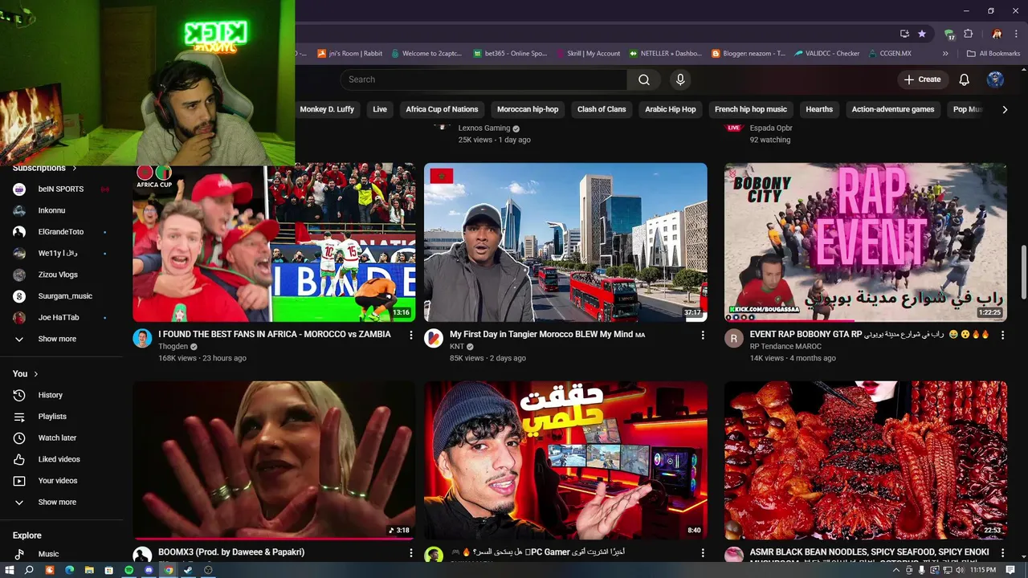Open the PC Gamer video's three-dot menu

click(703, 553)
